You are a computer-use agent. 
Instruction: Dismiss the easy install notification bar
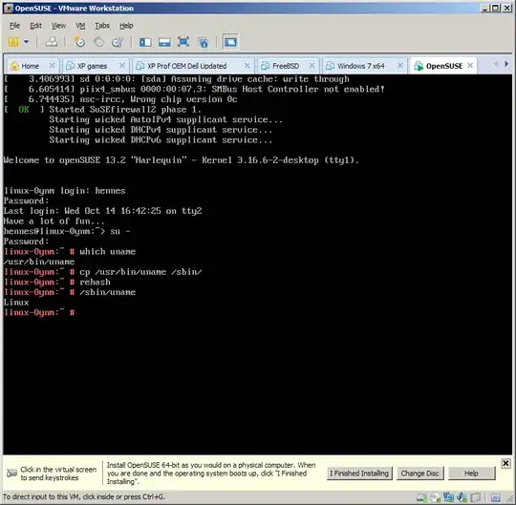(x=505, y=464)
